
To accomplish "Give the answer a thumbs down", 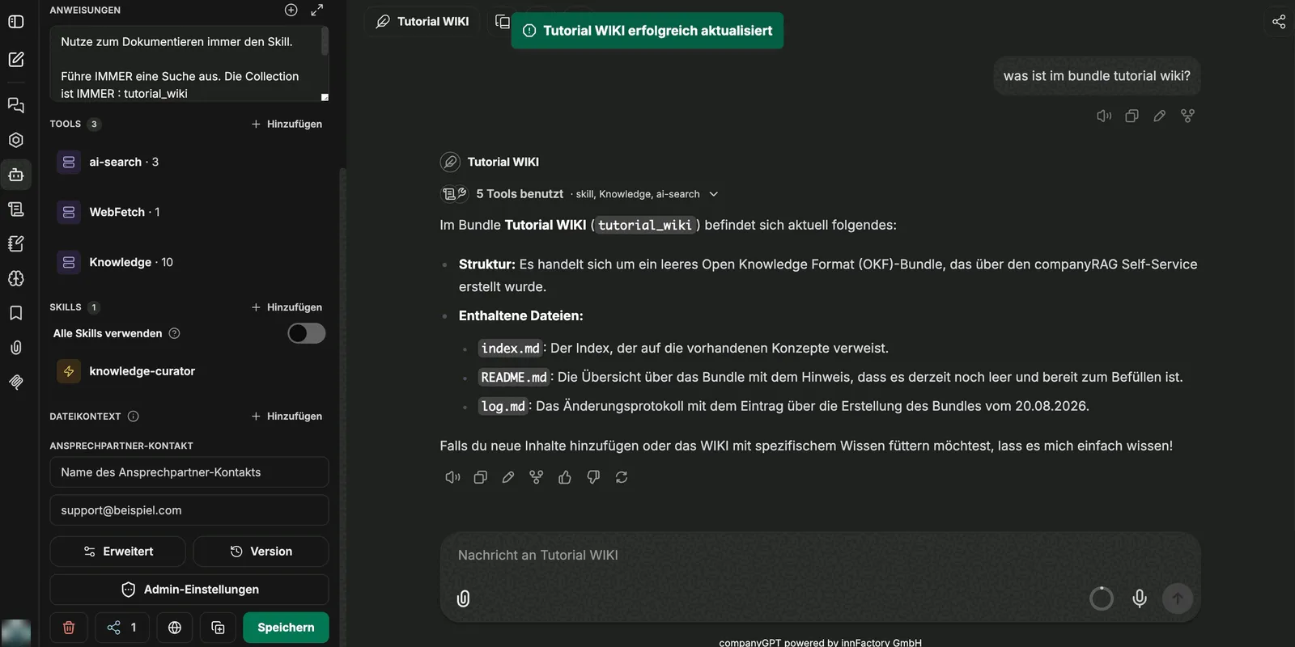I will [593, 477].
